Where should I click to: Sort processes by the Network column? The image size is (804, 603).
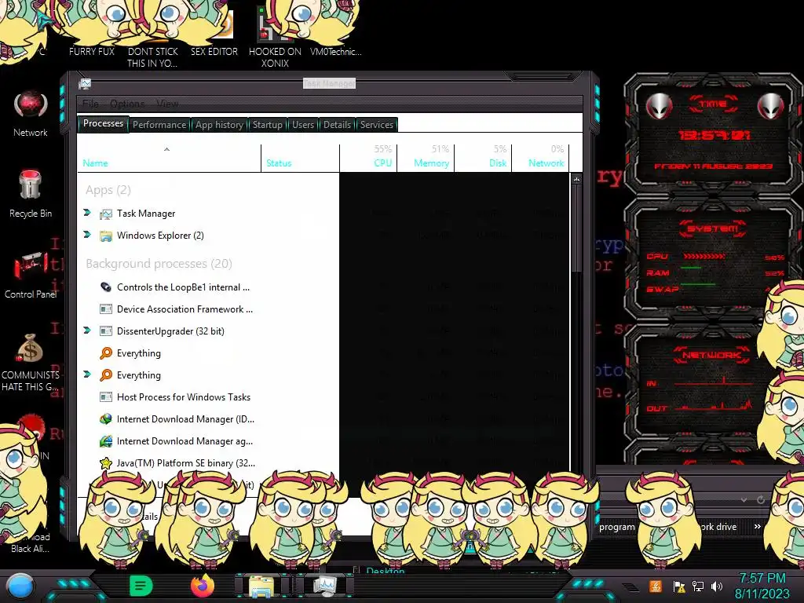(540, 158)
